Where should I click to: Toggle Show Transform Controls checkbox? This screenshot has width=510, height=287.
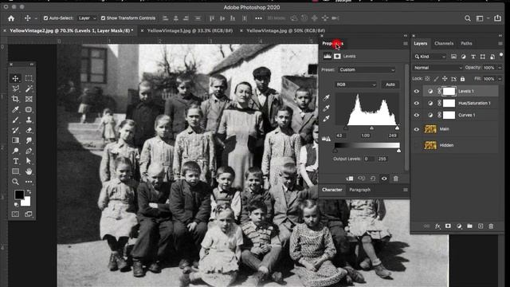point(103,18)
